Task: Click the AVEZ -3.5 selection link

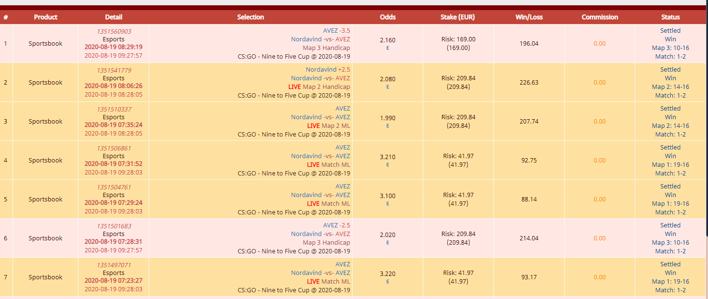Action: 337,30
